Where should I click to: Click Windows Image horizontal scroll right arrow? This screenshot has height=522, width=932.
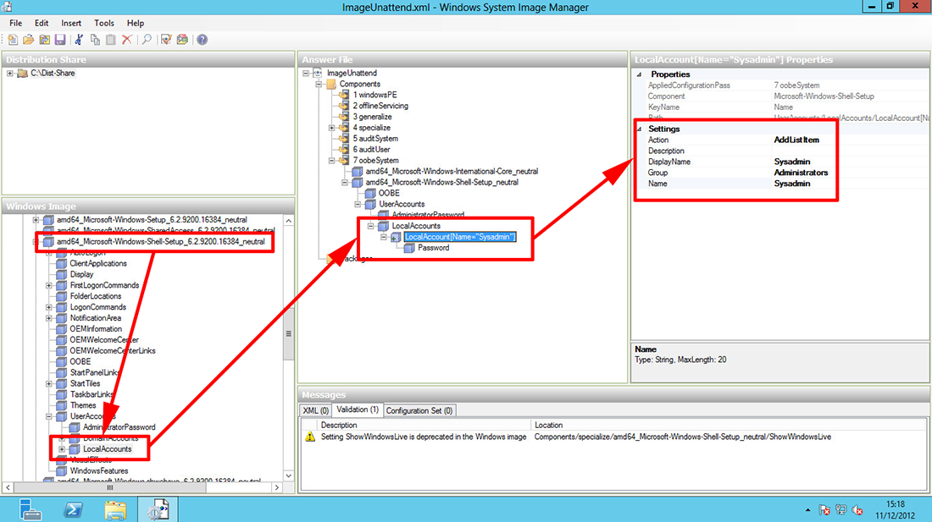[277, 487]
